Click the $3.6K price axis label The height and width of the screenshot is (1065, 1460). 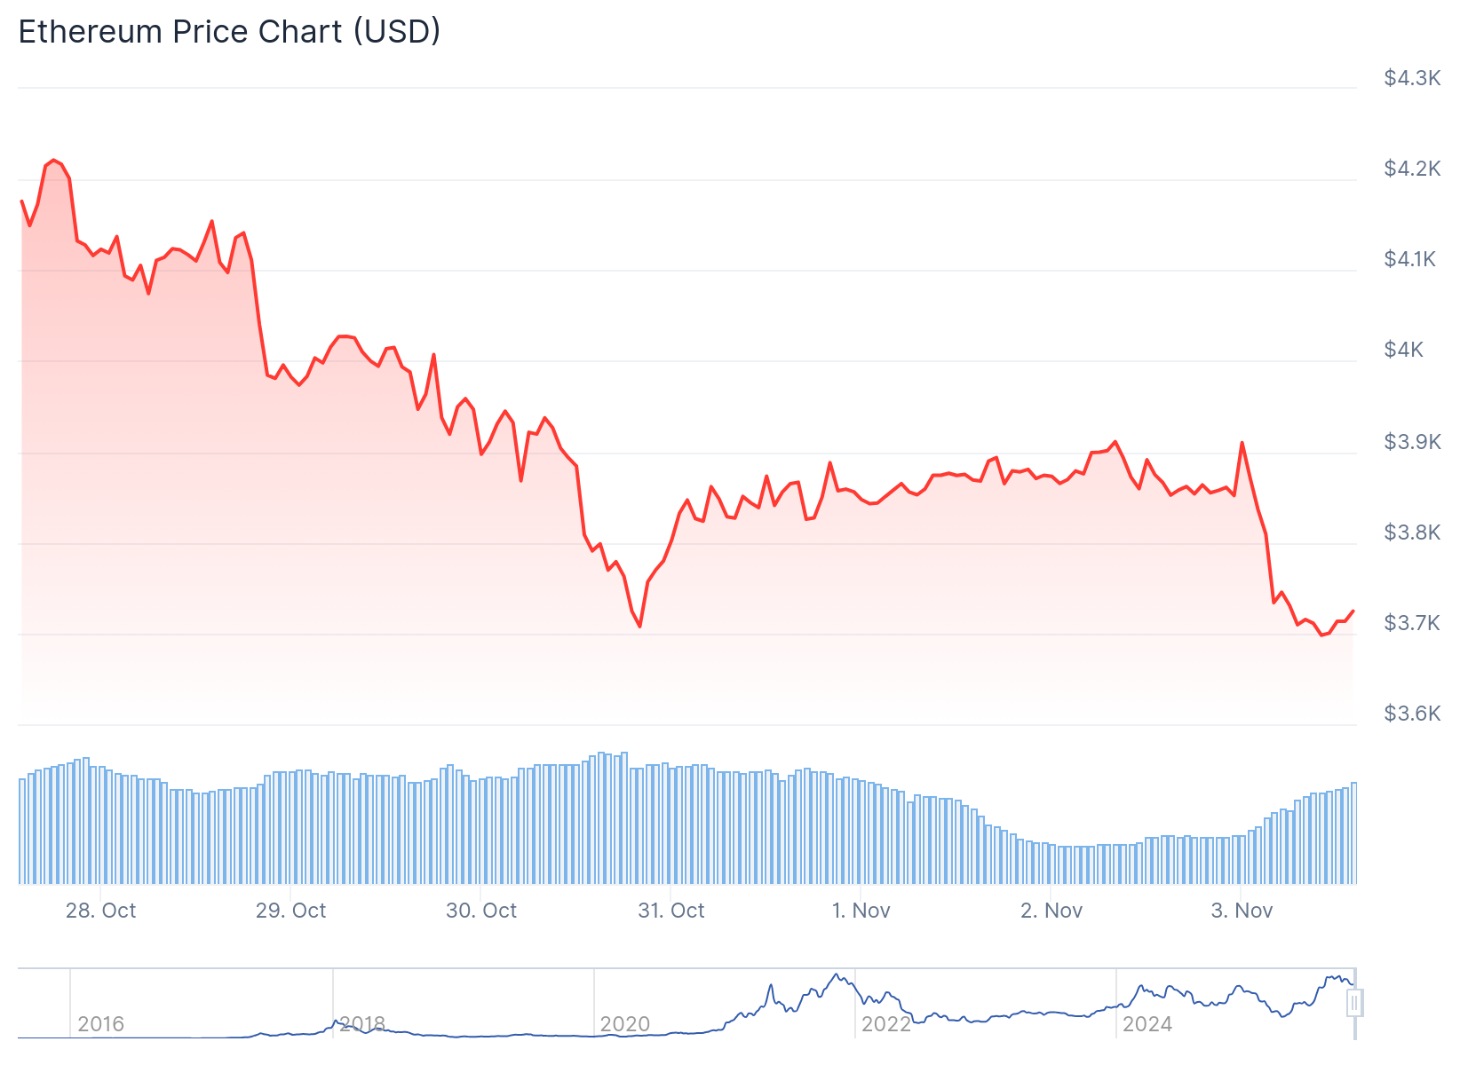click(1412, 714)
